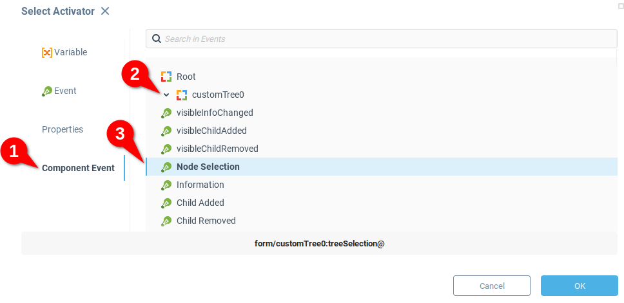Click the Variable tab icon

tap(46, 53)
